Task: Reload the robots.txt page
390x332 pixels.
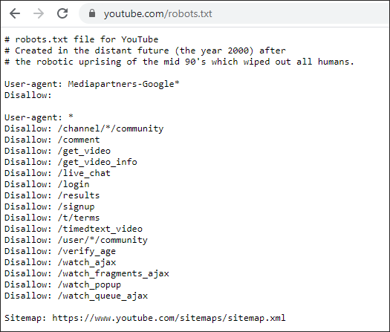Action: pos(62,13)
